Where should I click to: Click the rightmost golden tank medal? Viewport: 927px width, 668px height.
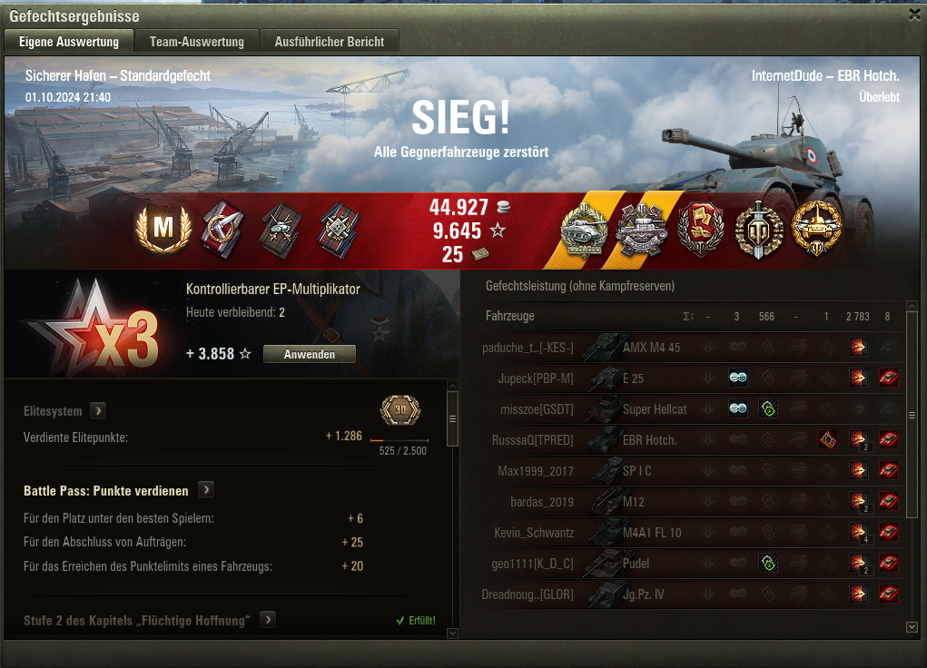coord(817,228)
